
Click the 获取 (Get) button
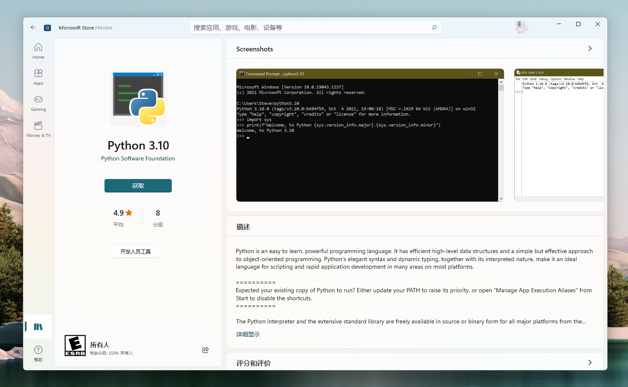(138, 186)
